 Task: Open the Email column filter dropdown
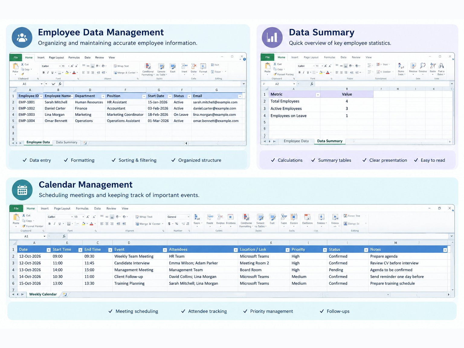click(x=240, y=96)
